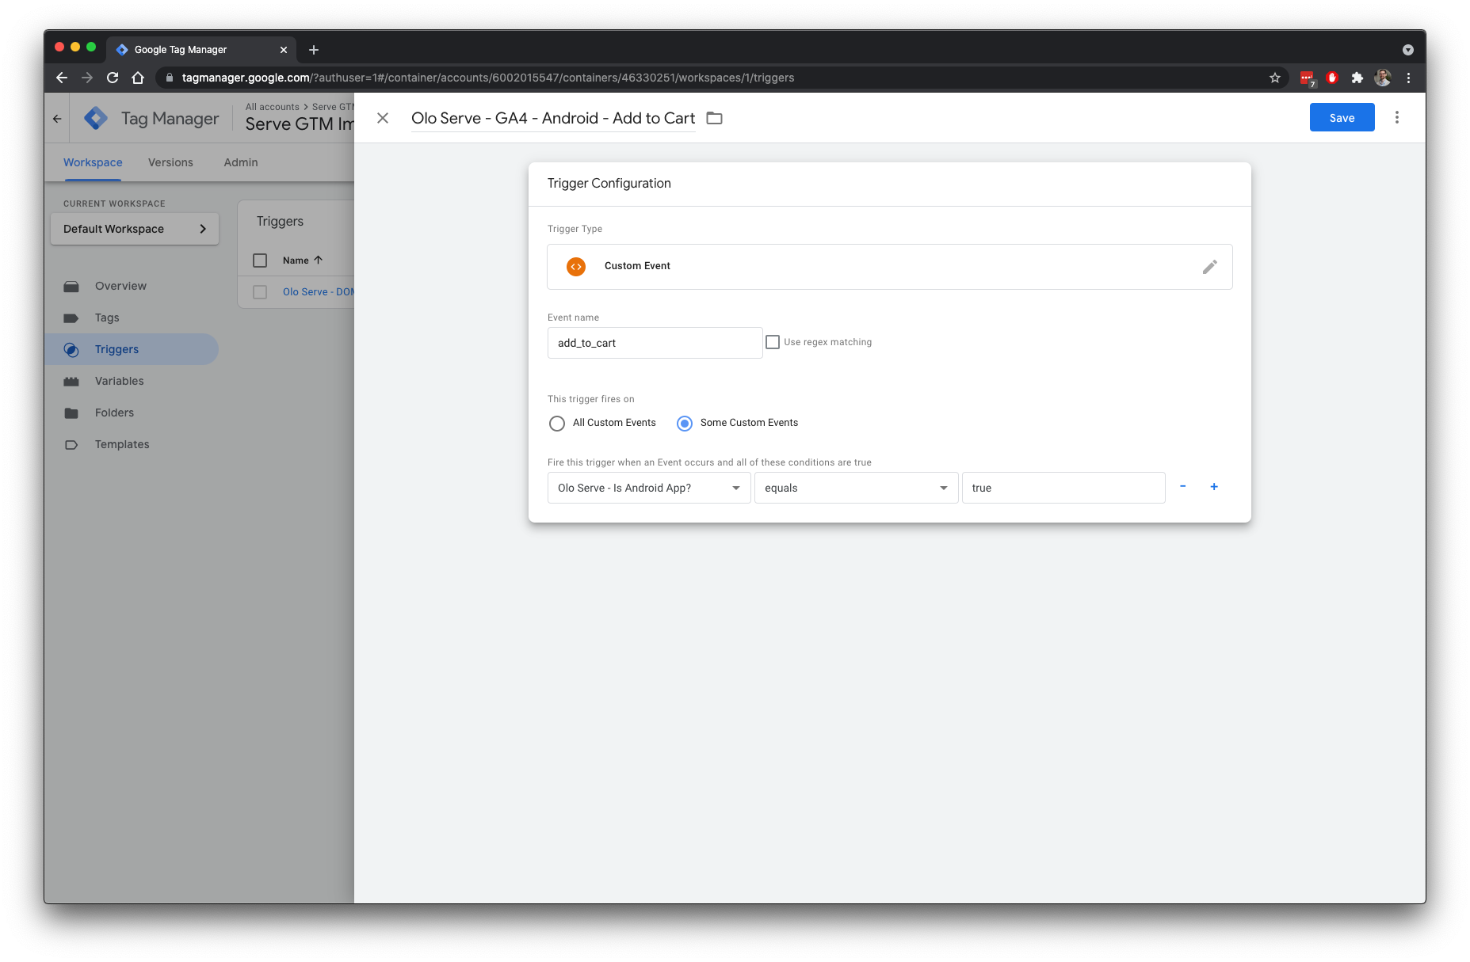Image resolution: width=1470 pixels, height=962 pixels.
Task: Toggle the select-all checkbox in triggers list
Action: click(x=260, y=260)
